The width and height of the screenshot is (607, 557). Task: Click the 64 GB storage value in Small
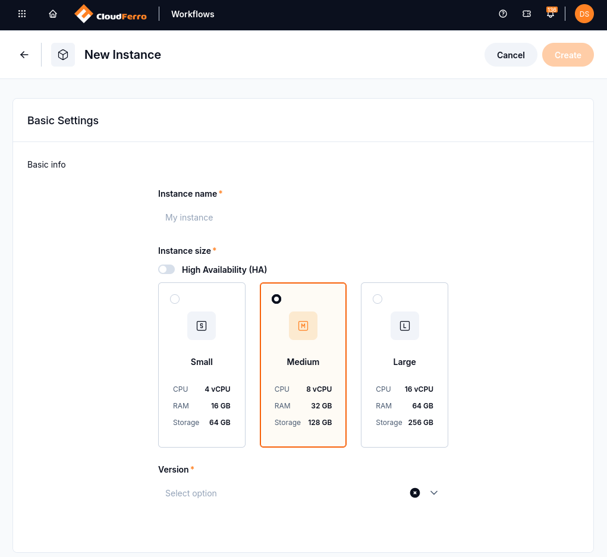(220, 422)
